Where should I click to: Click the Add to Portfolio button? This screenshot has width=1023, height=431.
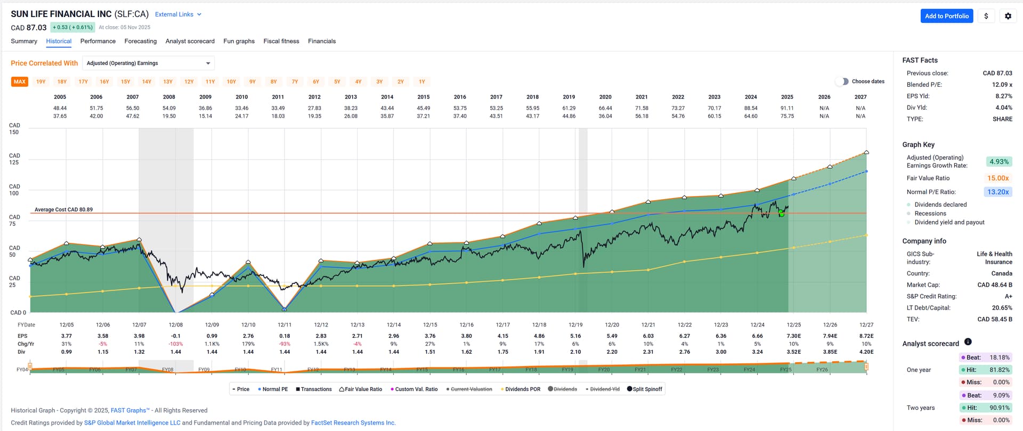pyautogui.click(x=946, y=16)
